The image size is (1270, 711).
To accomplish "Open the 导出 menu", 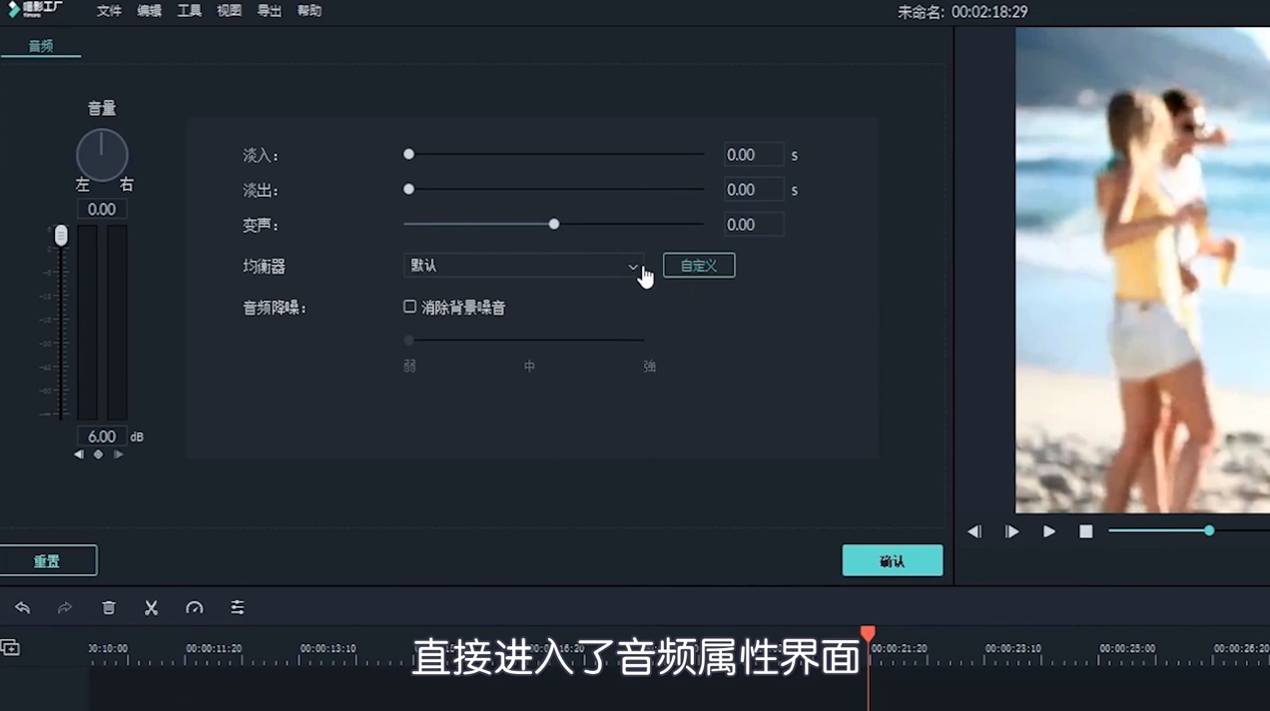I will tap(268, 11).
